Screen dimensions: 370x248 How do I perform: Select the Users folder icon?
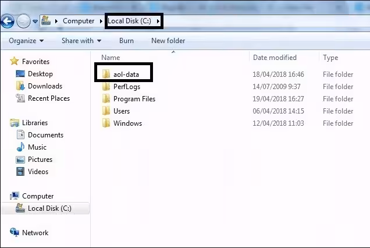pyautogui.click(x=106, y=111)
